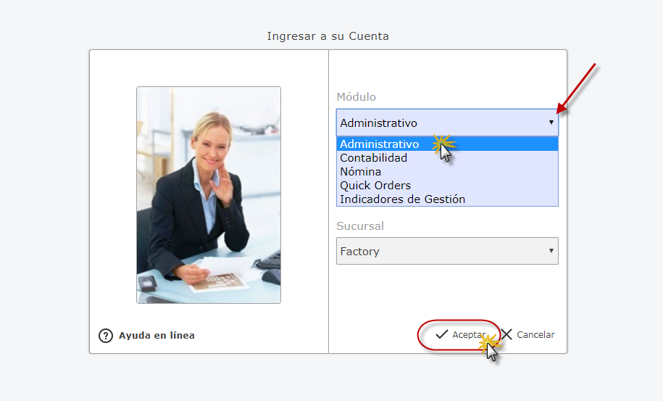
Task: Click the businesswoman photo
Action: tap(209, 194)
